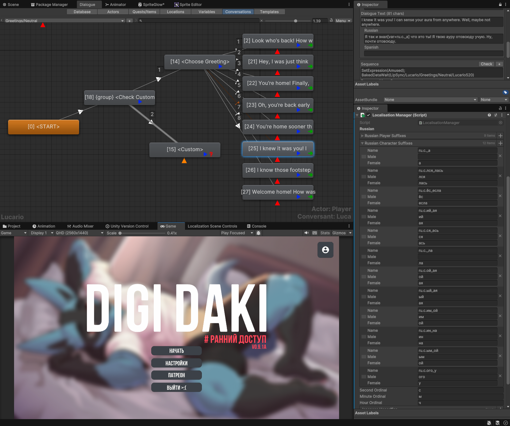The width and height of the screenshot is (510, 426).
Task: Click the НАСТРОЙКИ button in the game
Action: pos(177,363)
